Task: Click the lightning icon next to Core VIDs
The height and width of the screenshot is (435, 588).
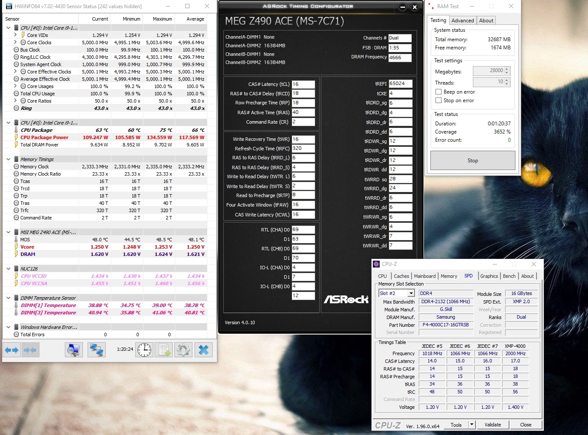Action: (x=23, y=35)
